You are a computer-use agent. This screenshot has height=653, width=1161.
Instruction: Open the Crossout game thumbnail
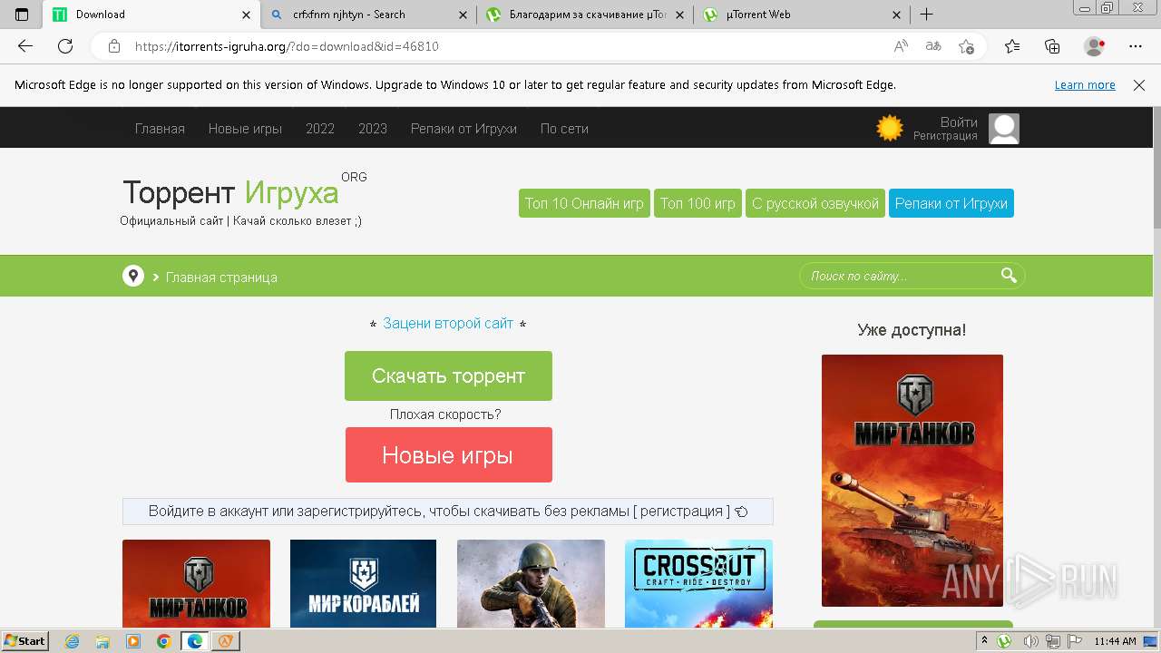tap(698, 583)
